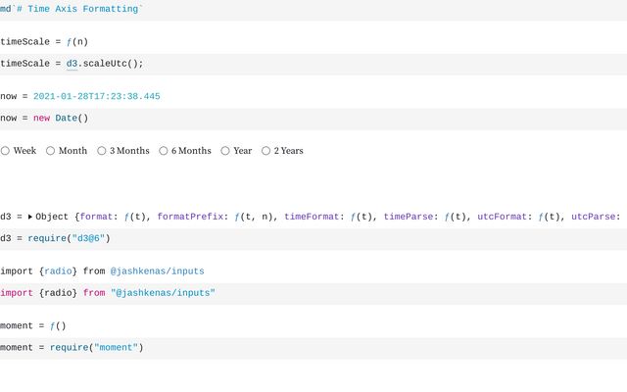627x392 pixels.
Task: Click the radio import name link
Action: [x=58, y=270]
